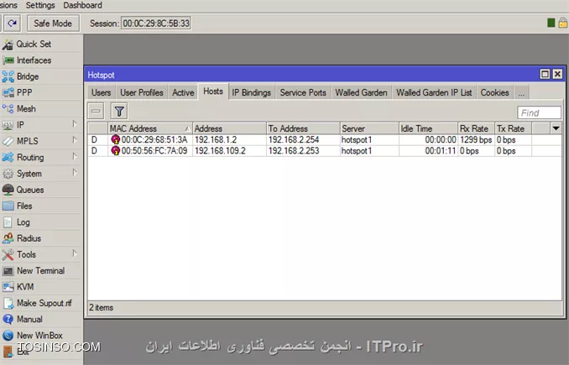Open the column selection dropdown arrow
Viewport: 569px width, 365px height.
click(556, 128)
